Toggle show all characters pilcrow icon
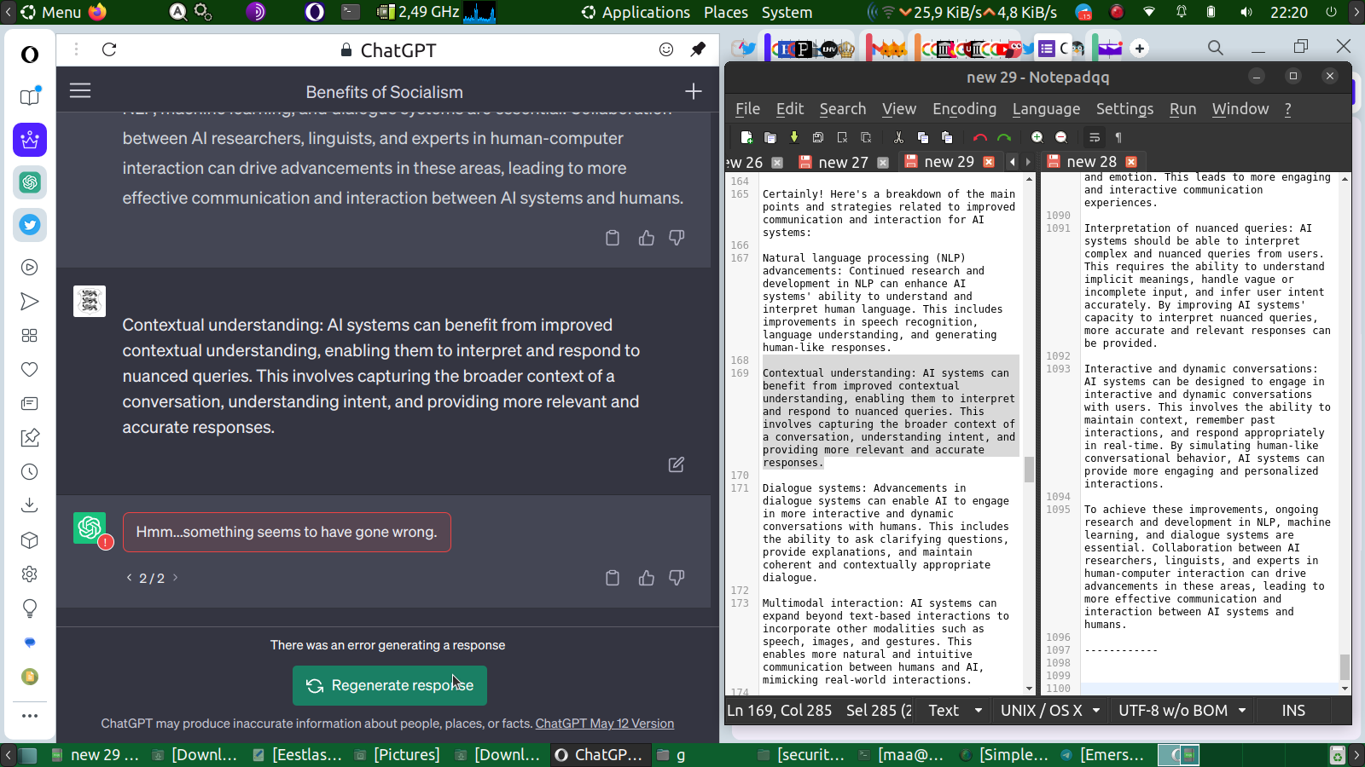The width and height of the screenshot is (1365, 767). [1118, 137]
